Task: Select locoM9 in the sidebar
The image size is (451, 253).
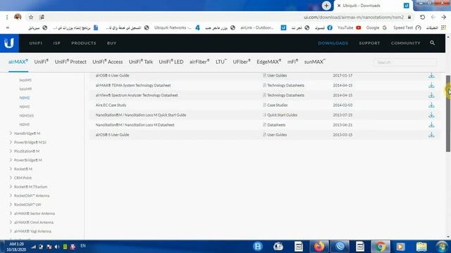Action: (25, 89)
